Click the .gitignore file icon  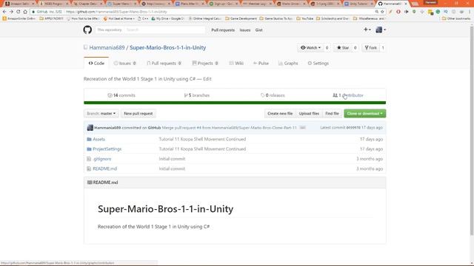(x=89, y=159)
